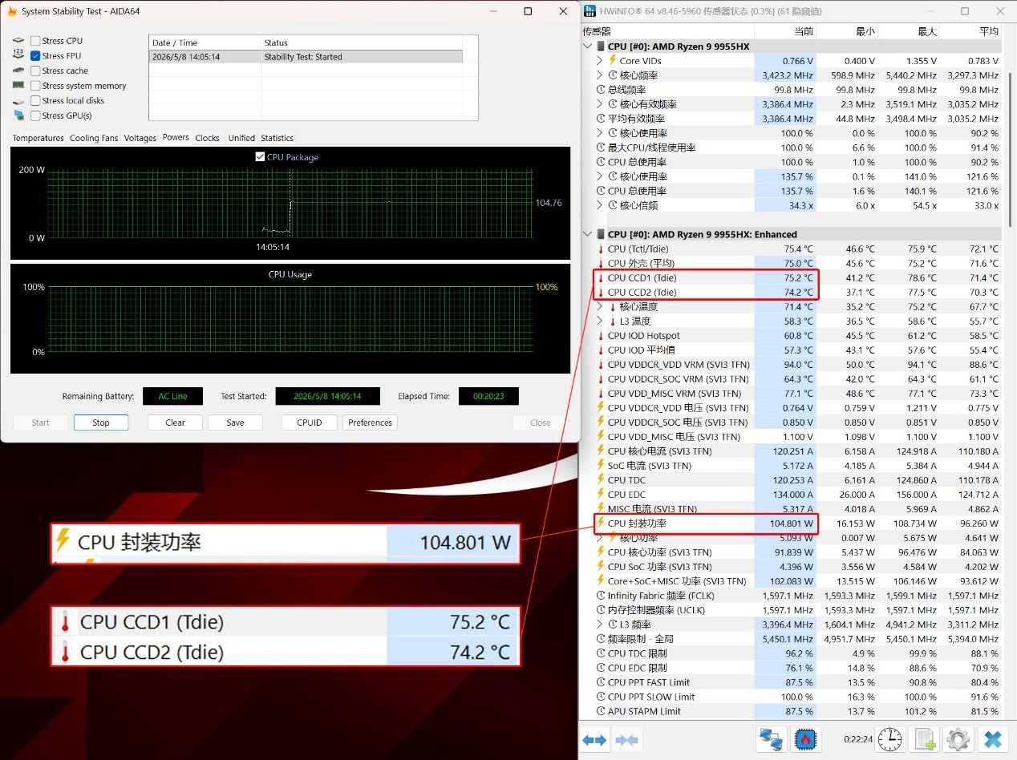Open the CPUID button
Viewport: 1017px width, 760px height.
coord(310,422)
